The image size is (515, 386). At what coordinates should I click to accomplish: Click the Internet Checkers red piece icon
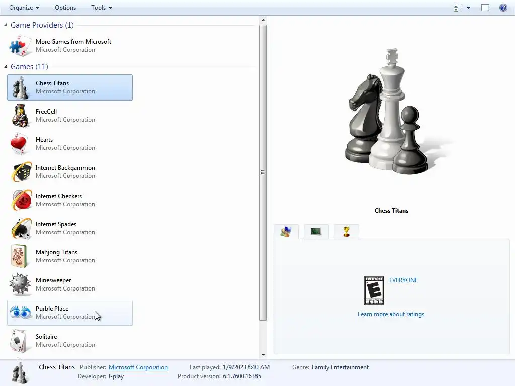coord(22,200)
